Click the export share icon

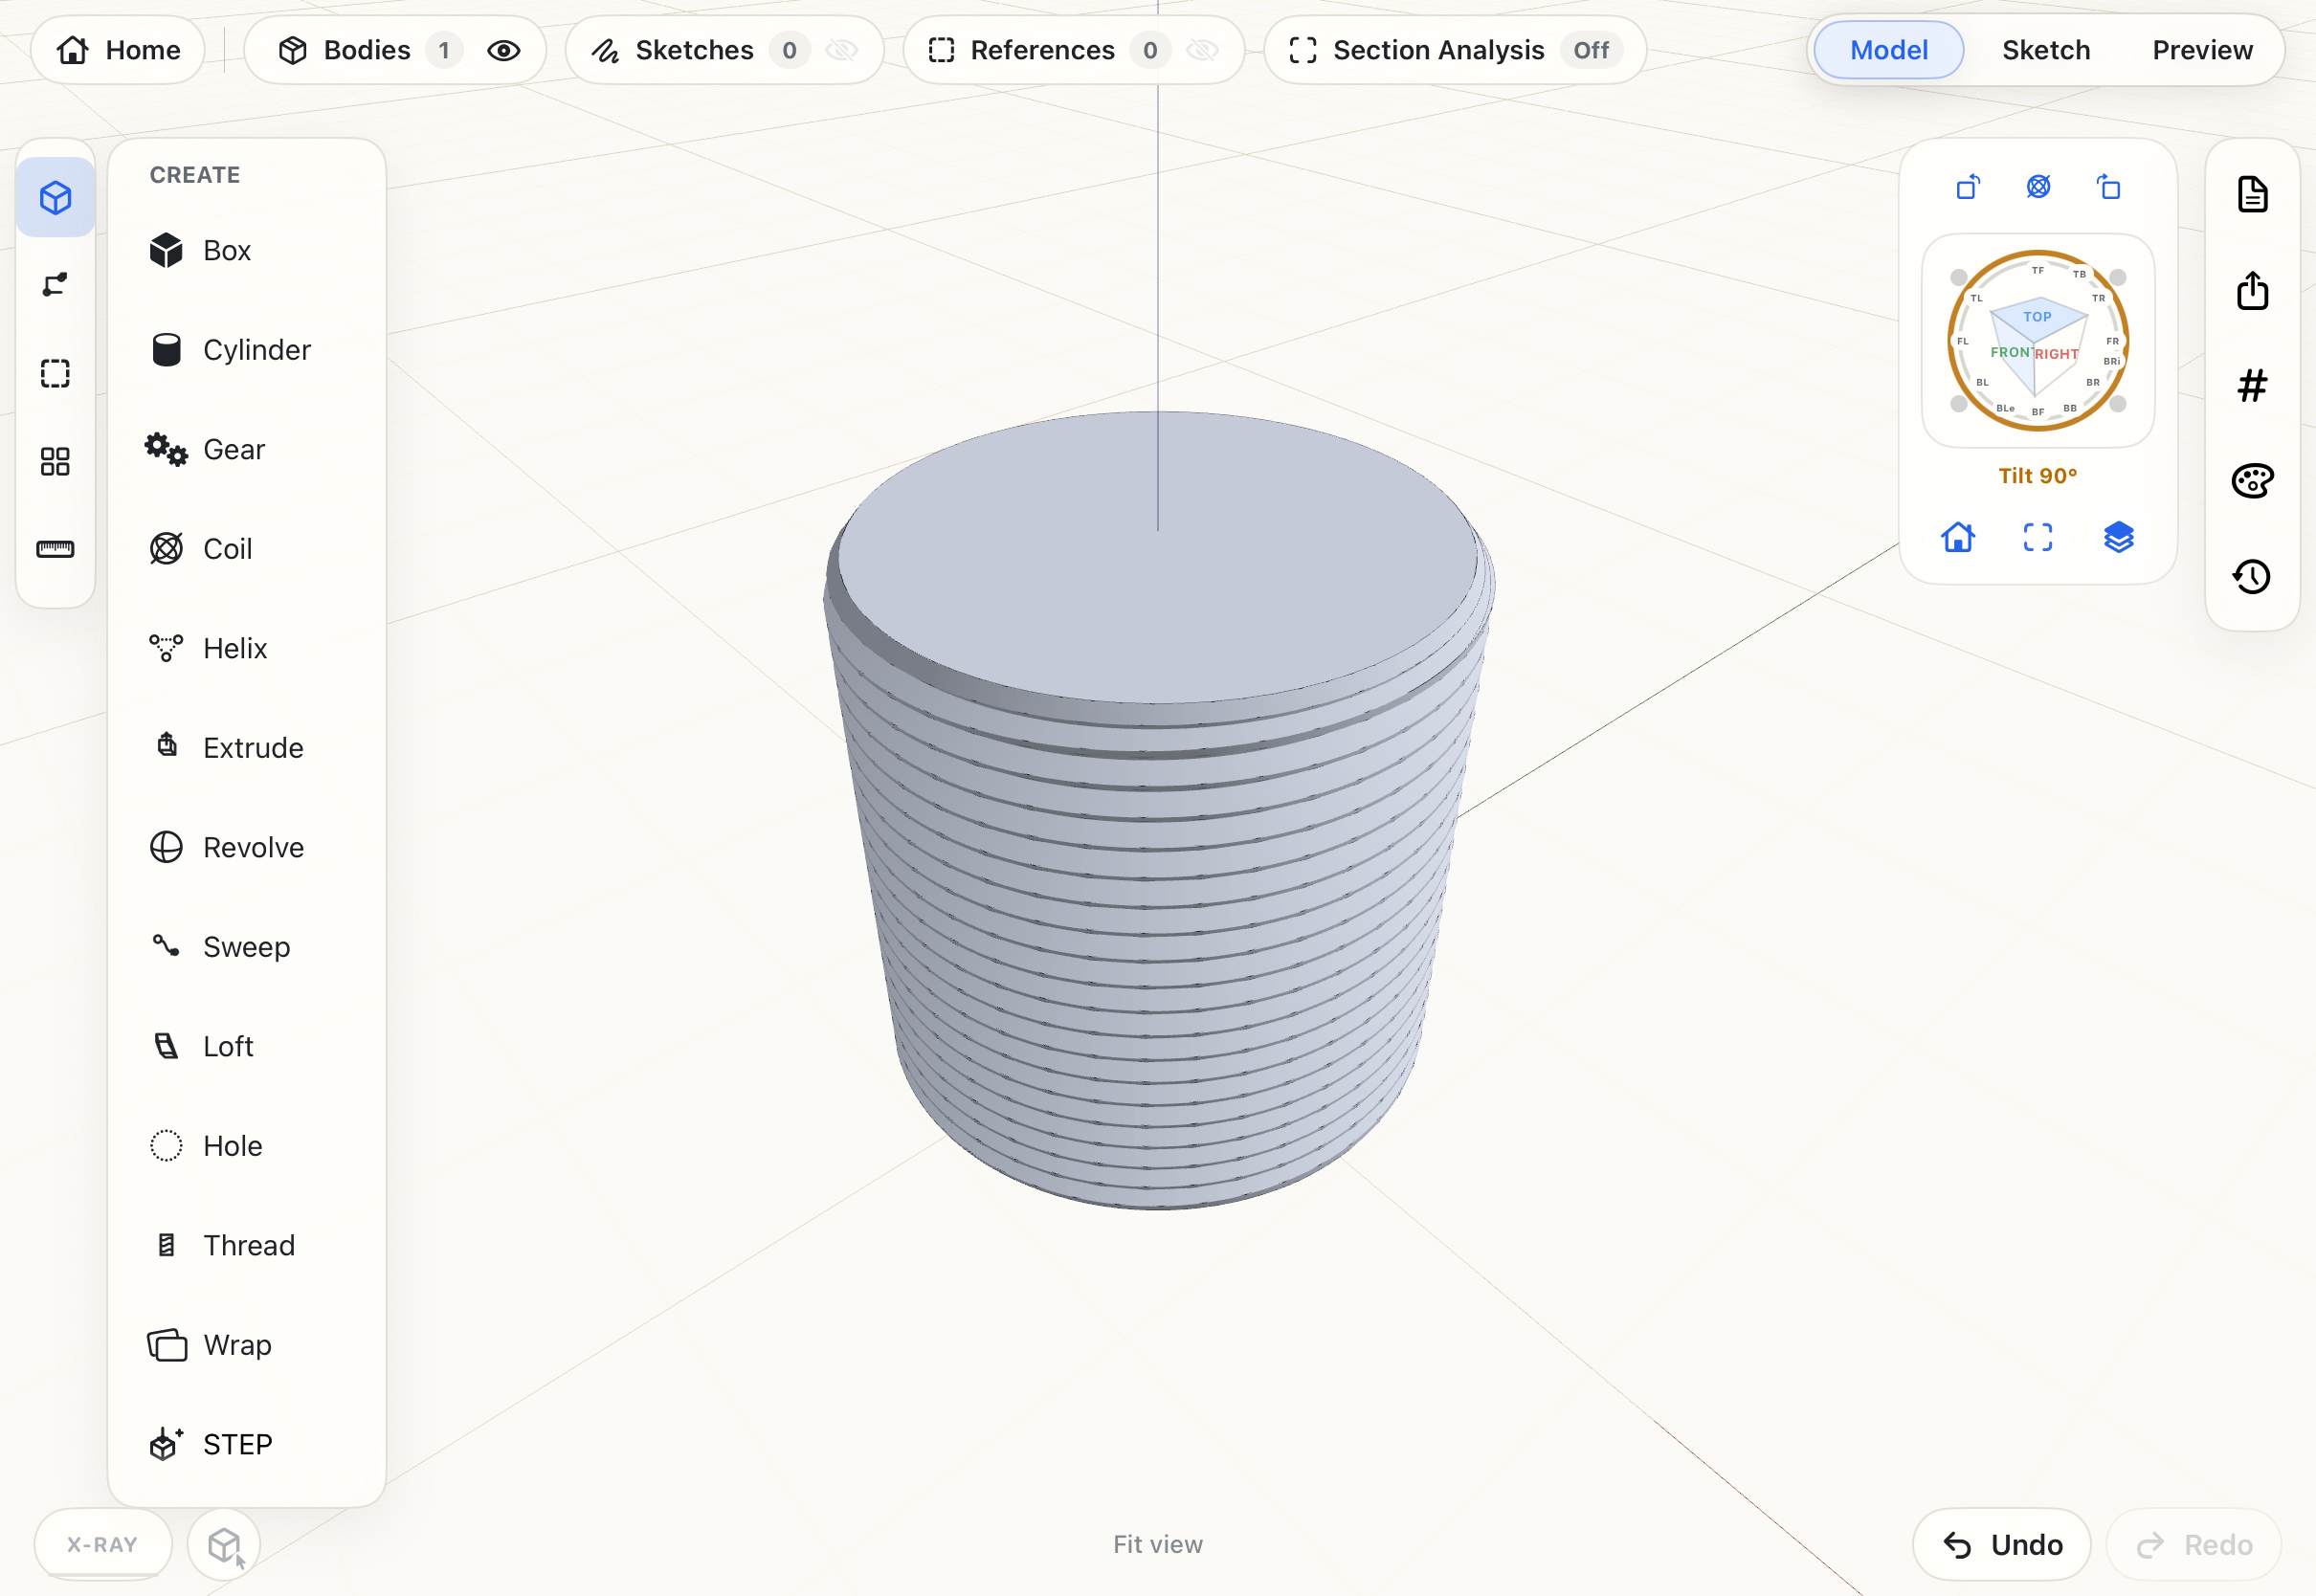coord(2252,290)
